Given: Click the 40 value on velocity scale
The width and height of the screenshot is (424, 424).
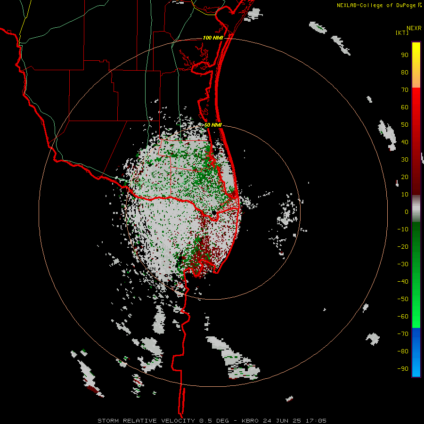Looking at the screenshot, I should [405, 142].
